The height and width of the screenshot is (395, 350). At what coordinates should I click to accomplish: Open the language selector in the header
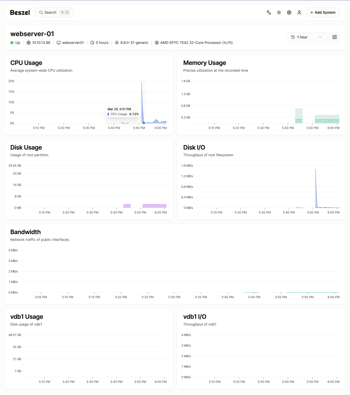269,12
